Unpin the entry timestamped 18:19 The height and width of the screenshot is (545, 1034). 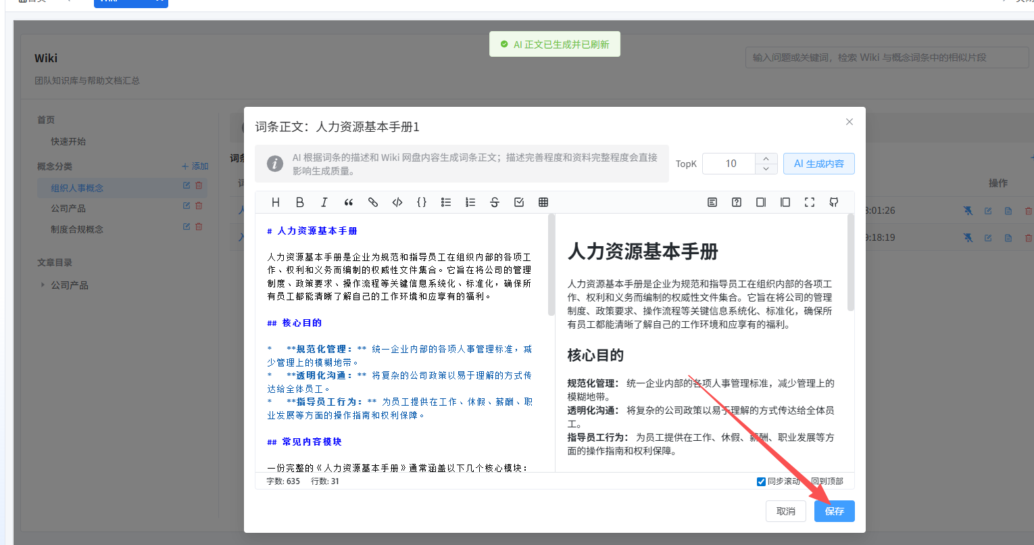click(968, 238)
